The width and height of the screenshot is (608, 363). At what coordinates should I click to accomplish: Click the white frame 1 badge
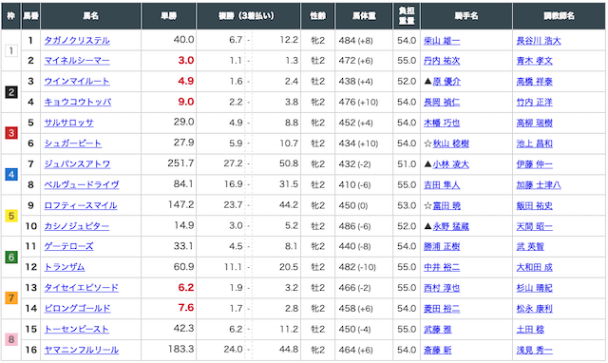11,50
